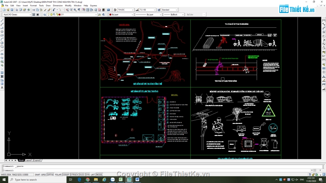Open the Modify menu
This screenshot has width=326, height=183.
(68, 5)
